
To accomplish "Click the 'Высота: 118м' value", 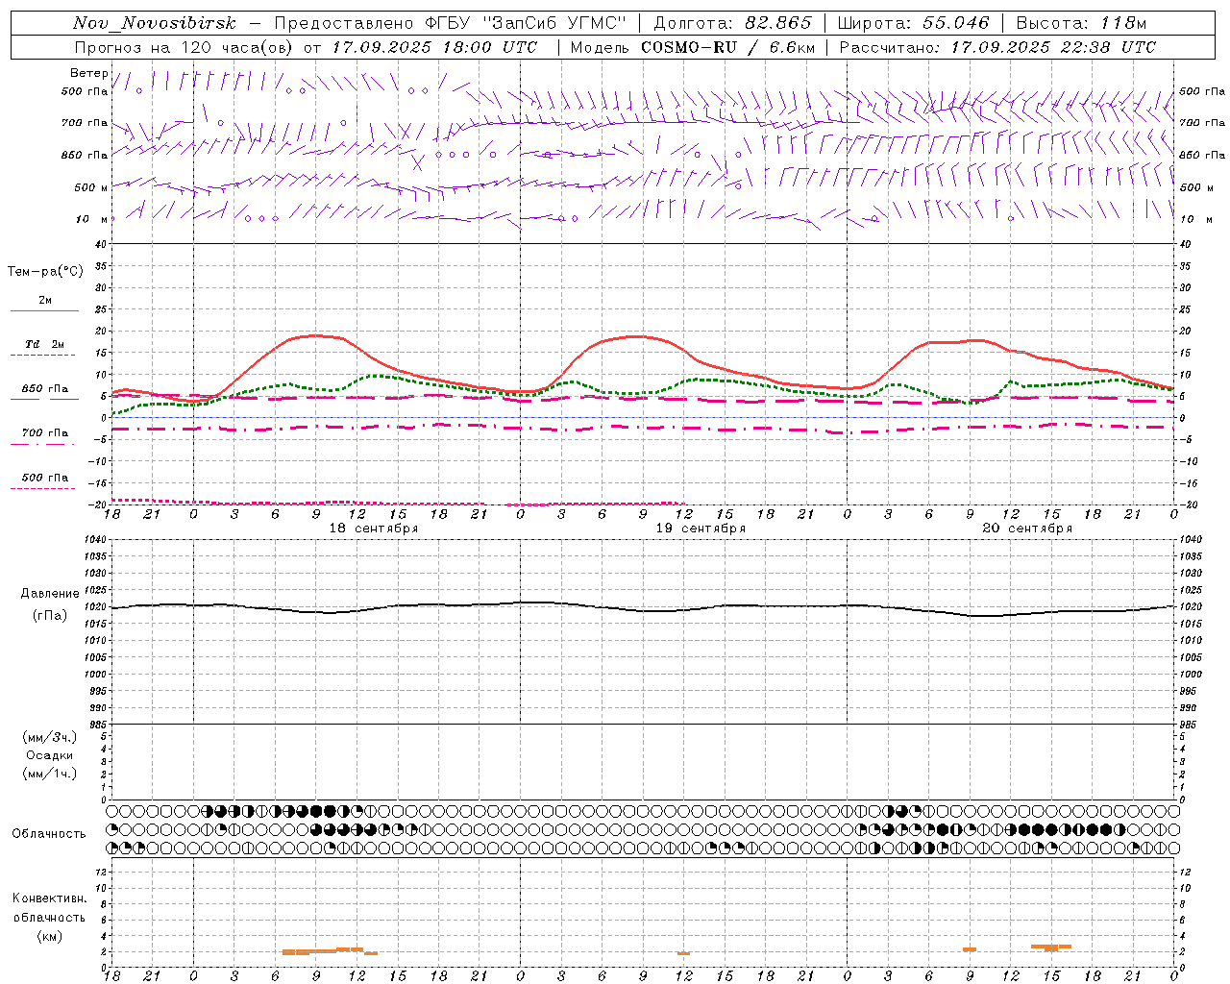I will coord(1081,24).
